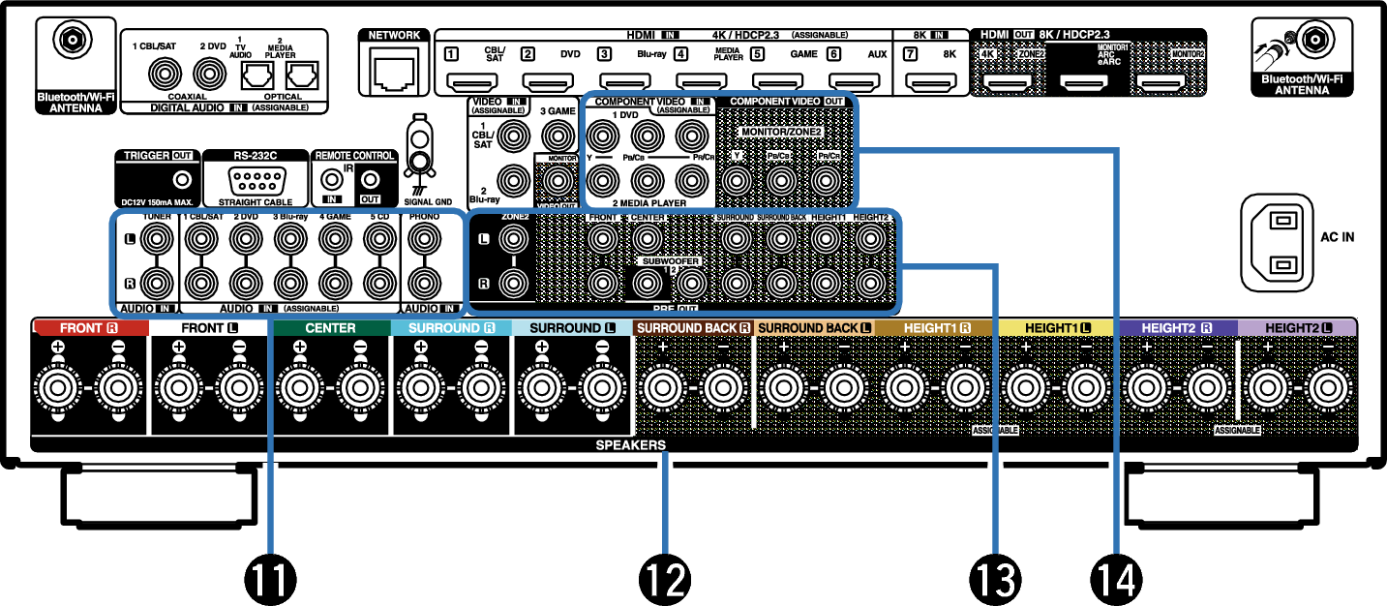Click the TRIGGER OUT jack
The width and height of the screenshot is (1387, 606).
(x=180, y=180)
